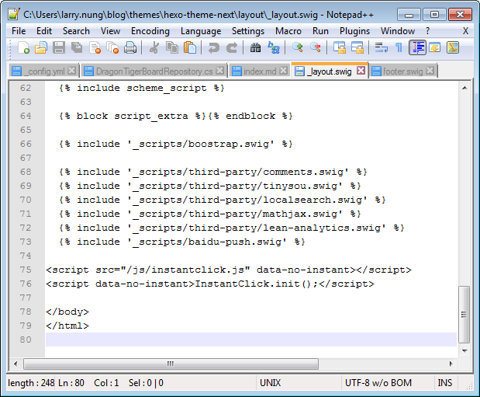Viewport: 480px width, 397px height.
Task: Open the Macro menu
Action: (x=288, y=31)
